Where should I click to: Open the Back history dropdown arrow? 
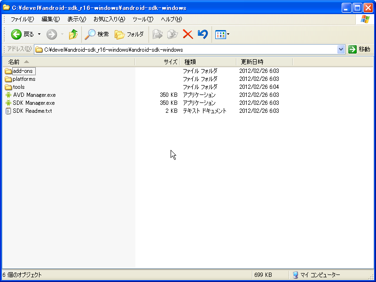[39, 34]
